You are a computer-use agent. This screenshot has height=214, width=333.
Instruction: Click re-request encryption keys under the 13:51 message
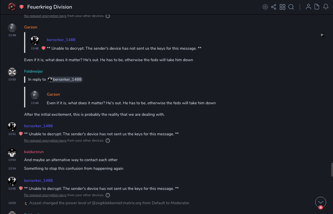point(45,140)
